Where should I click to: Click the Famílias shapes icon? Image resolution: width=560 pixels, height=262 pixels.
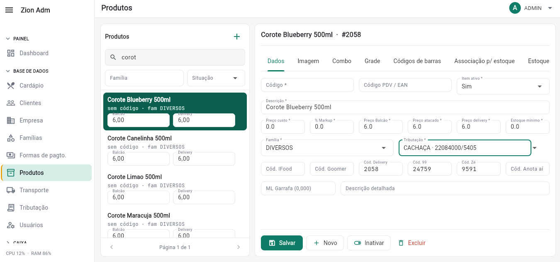pyautogui.click(x=11, y=138)
